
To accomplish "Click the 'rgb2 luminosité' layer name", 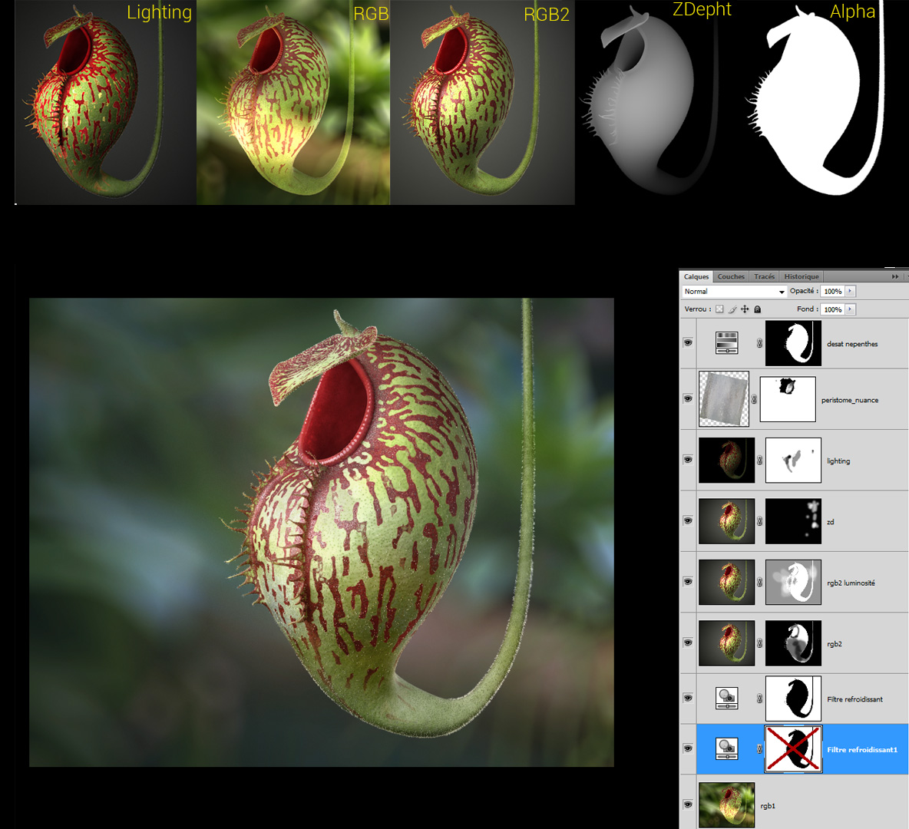I will click(x=851, y=583).
